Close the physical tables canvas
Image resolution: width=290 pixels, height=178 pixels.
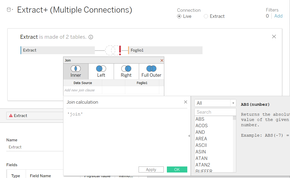(274, 37)
